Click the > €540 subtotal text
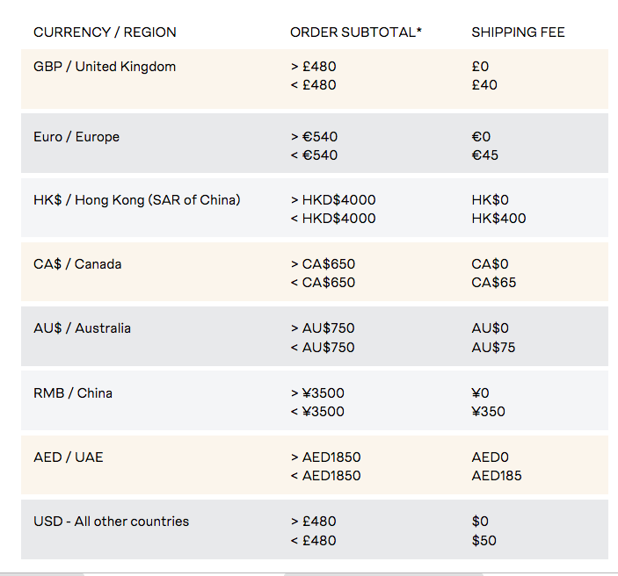The height and width of the screenshot is (576, 618). click(x=314, y=137)
